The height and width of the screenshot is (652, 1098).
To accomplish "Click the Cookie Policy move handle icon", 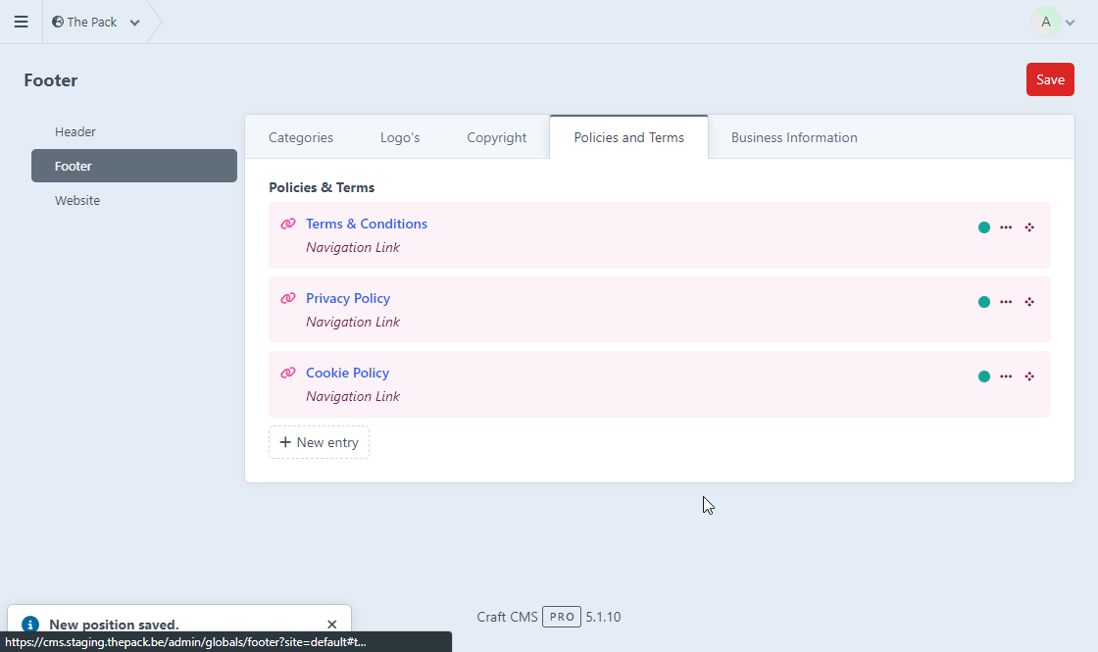I will pyautogui.click(x=1029, y=376).
